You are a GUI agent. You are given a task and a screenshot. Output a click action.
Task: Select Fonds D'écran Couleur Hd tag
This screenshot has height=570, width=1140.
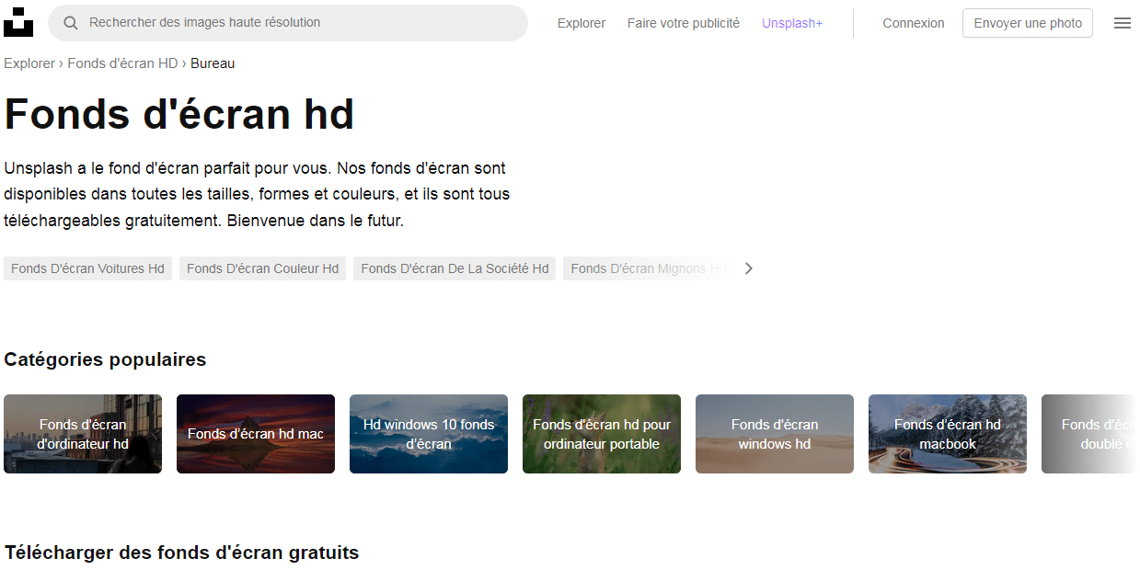[x=262, y=268]
